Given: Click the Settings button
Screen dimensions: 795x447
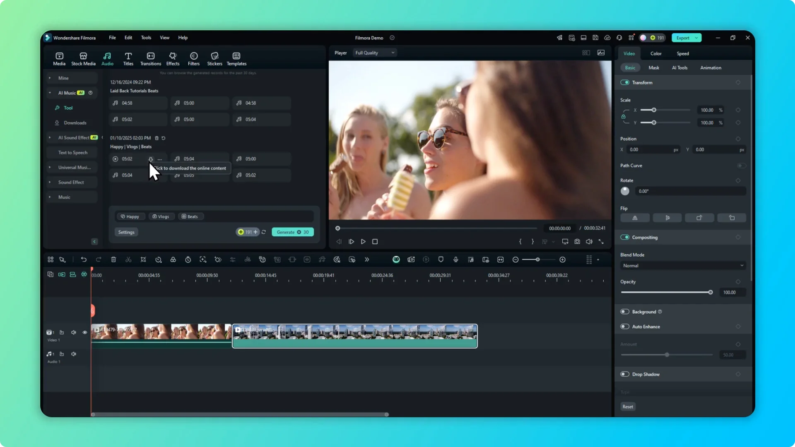Looking at the screenshot, I should pyautogui.click(x=126, y=232).
